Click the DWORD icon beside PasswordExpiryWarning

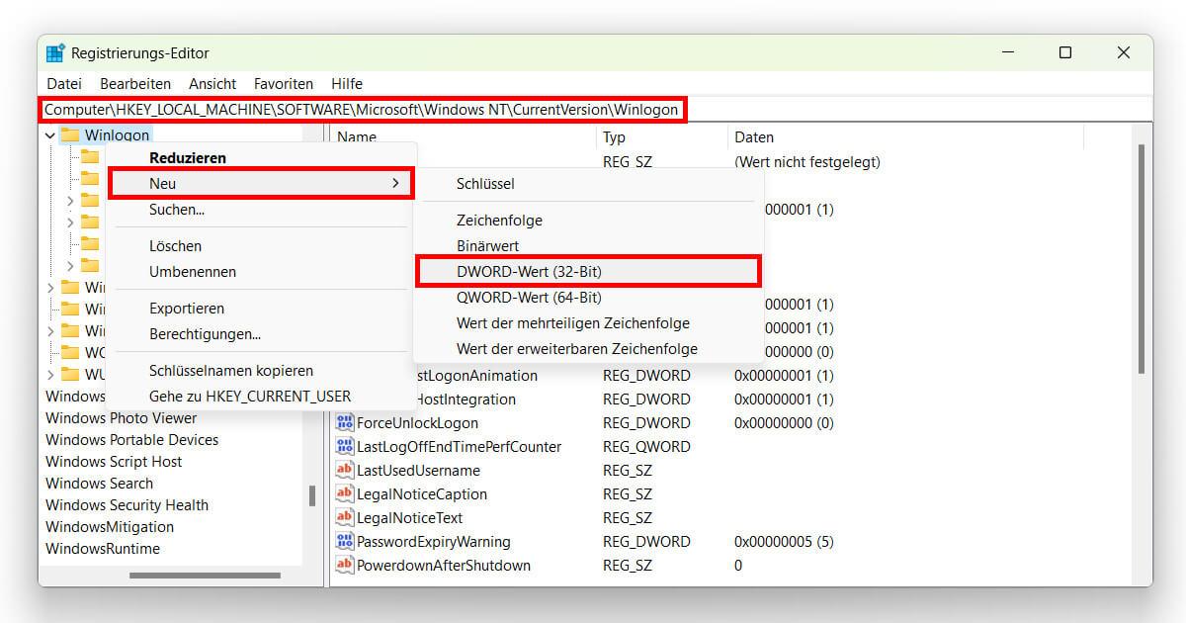[x=344, y=541]
